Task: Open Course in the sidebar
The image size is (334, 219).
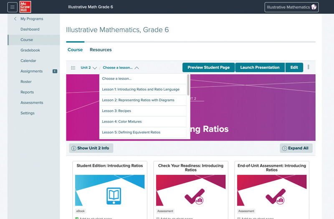Action: coord(34,40)
